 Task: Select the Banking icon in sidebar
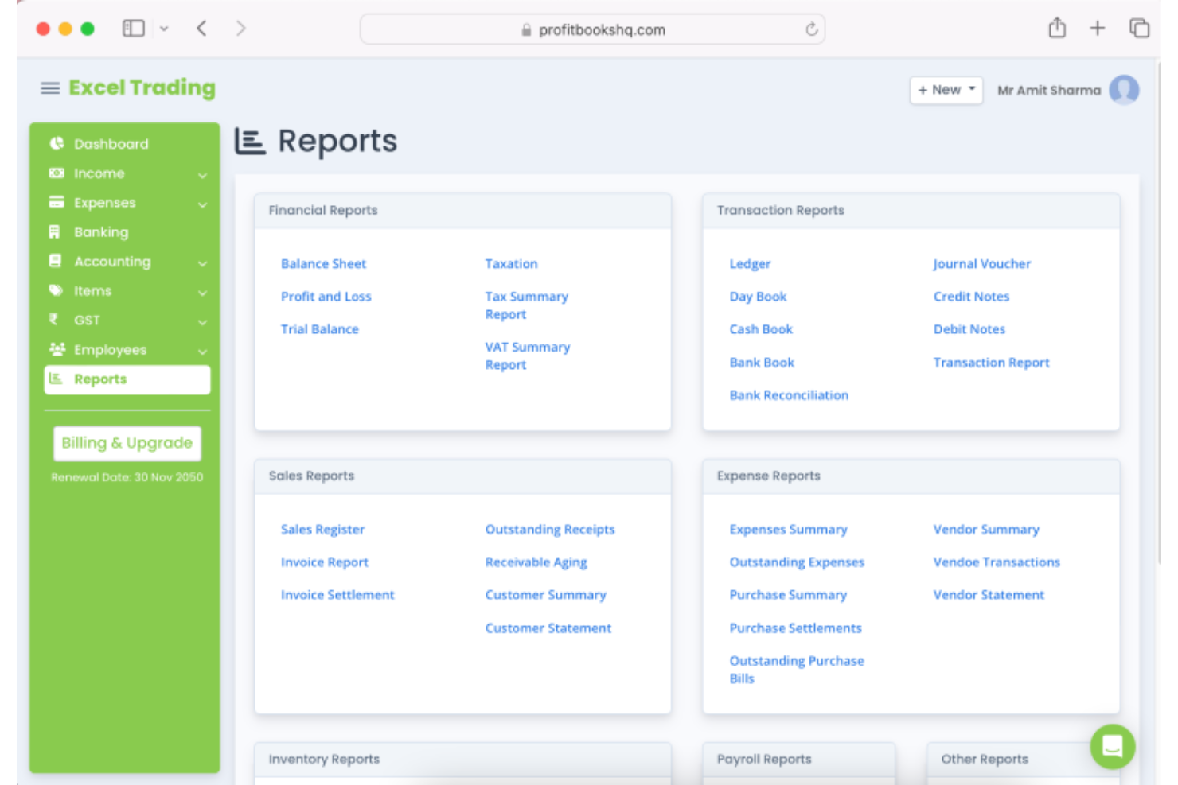click(x=54, y=231)
